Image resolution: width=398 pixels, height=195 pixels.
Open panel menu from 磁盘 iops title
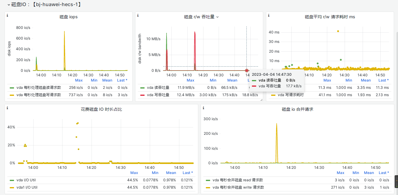pos(68,17)
